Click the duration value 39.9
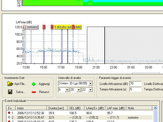This screenshot has width=163, height=122. 51,113
